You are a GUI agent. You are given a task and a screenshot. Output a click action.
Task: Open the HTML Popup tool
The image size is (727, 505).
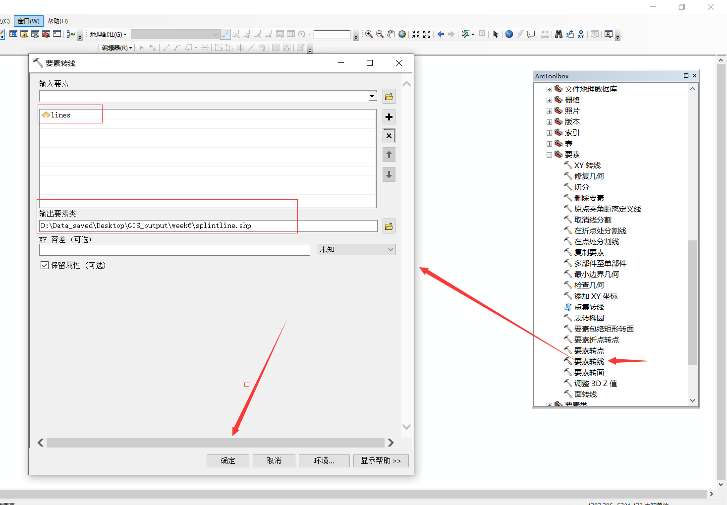(531, 34)
